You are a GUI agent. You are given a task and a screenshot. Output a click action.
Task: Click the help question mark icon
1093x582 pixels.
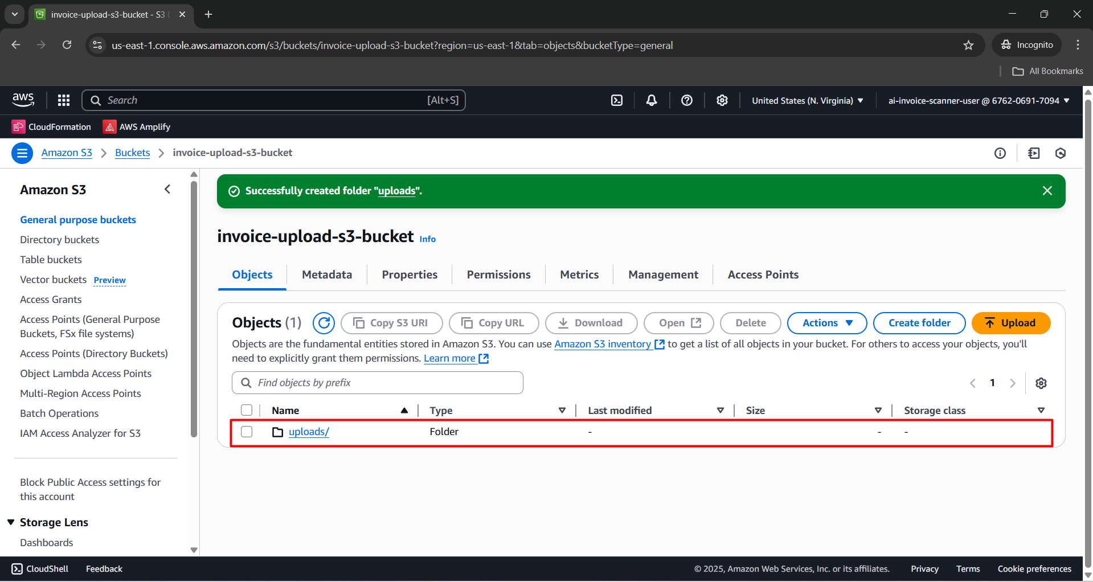click(x=686, y=100)
